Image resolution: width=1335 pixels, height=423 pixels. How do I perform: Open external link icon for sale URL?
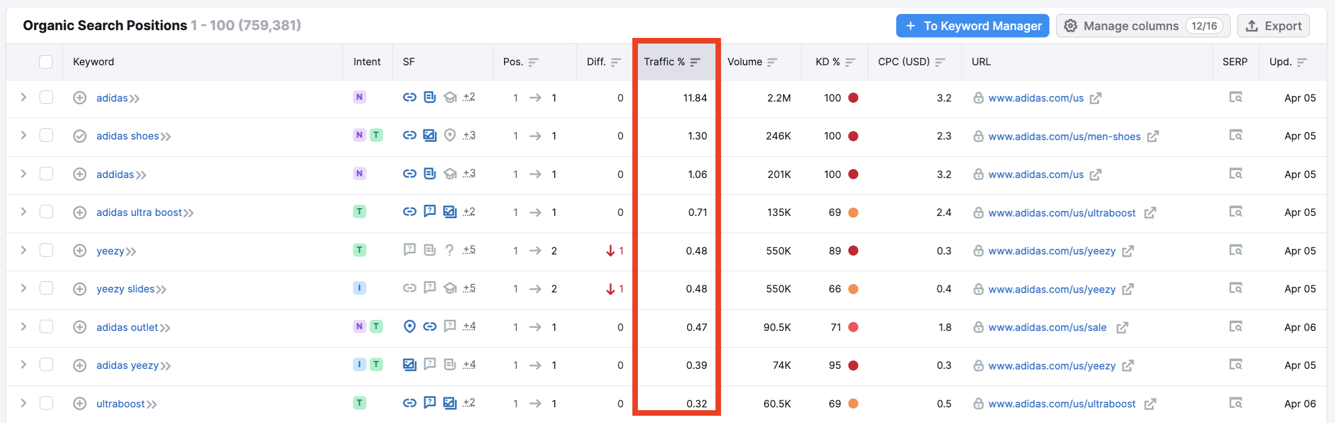point(1122,328)
